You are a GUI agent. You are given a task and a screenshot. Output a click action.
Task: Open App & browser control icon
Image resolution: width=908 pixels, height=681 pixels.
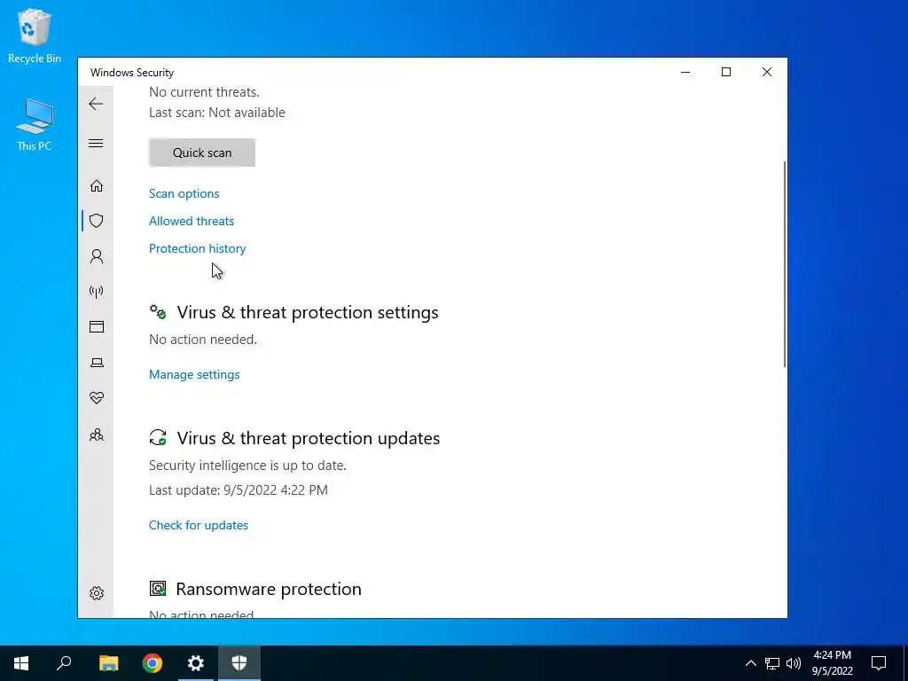[97, 326]
